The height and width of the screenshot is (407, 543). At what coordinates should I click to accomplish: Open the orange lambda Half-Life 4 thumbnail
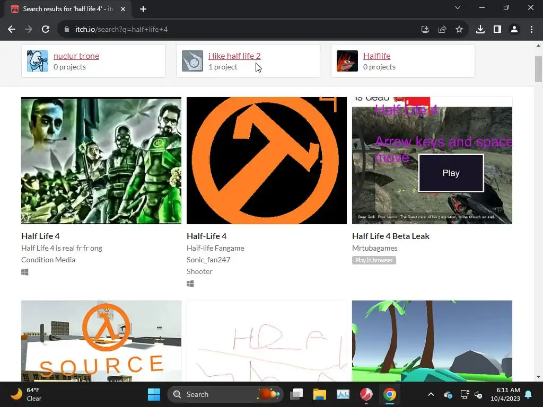267,160
